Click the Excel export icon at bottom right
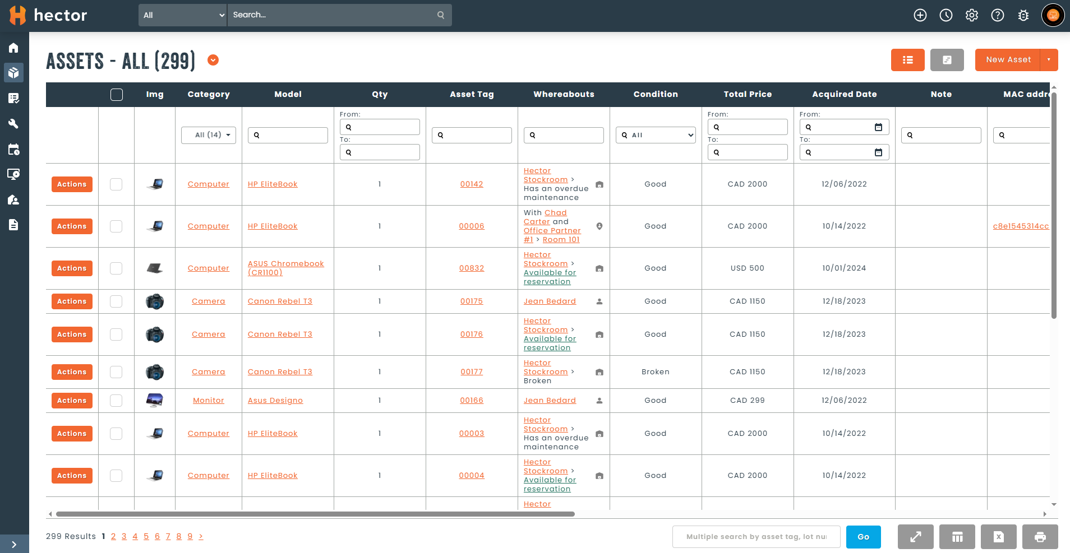Image resolution: width=1070 pixels, height=553 pixels. 999,537
